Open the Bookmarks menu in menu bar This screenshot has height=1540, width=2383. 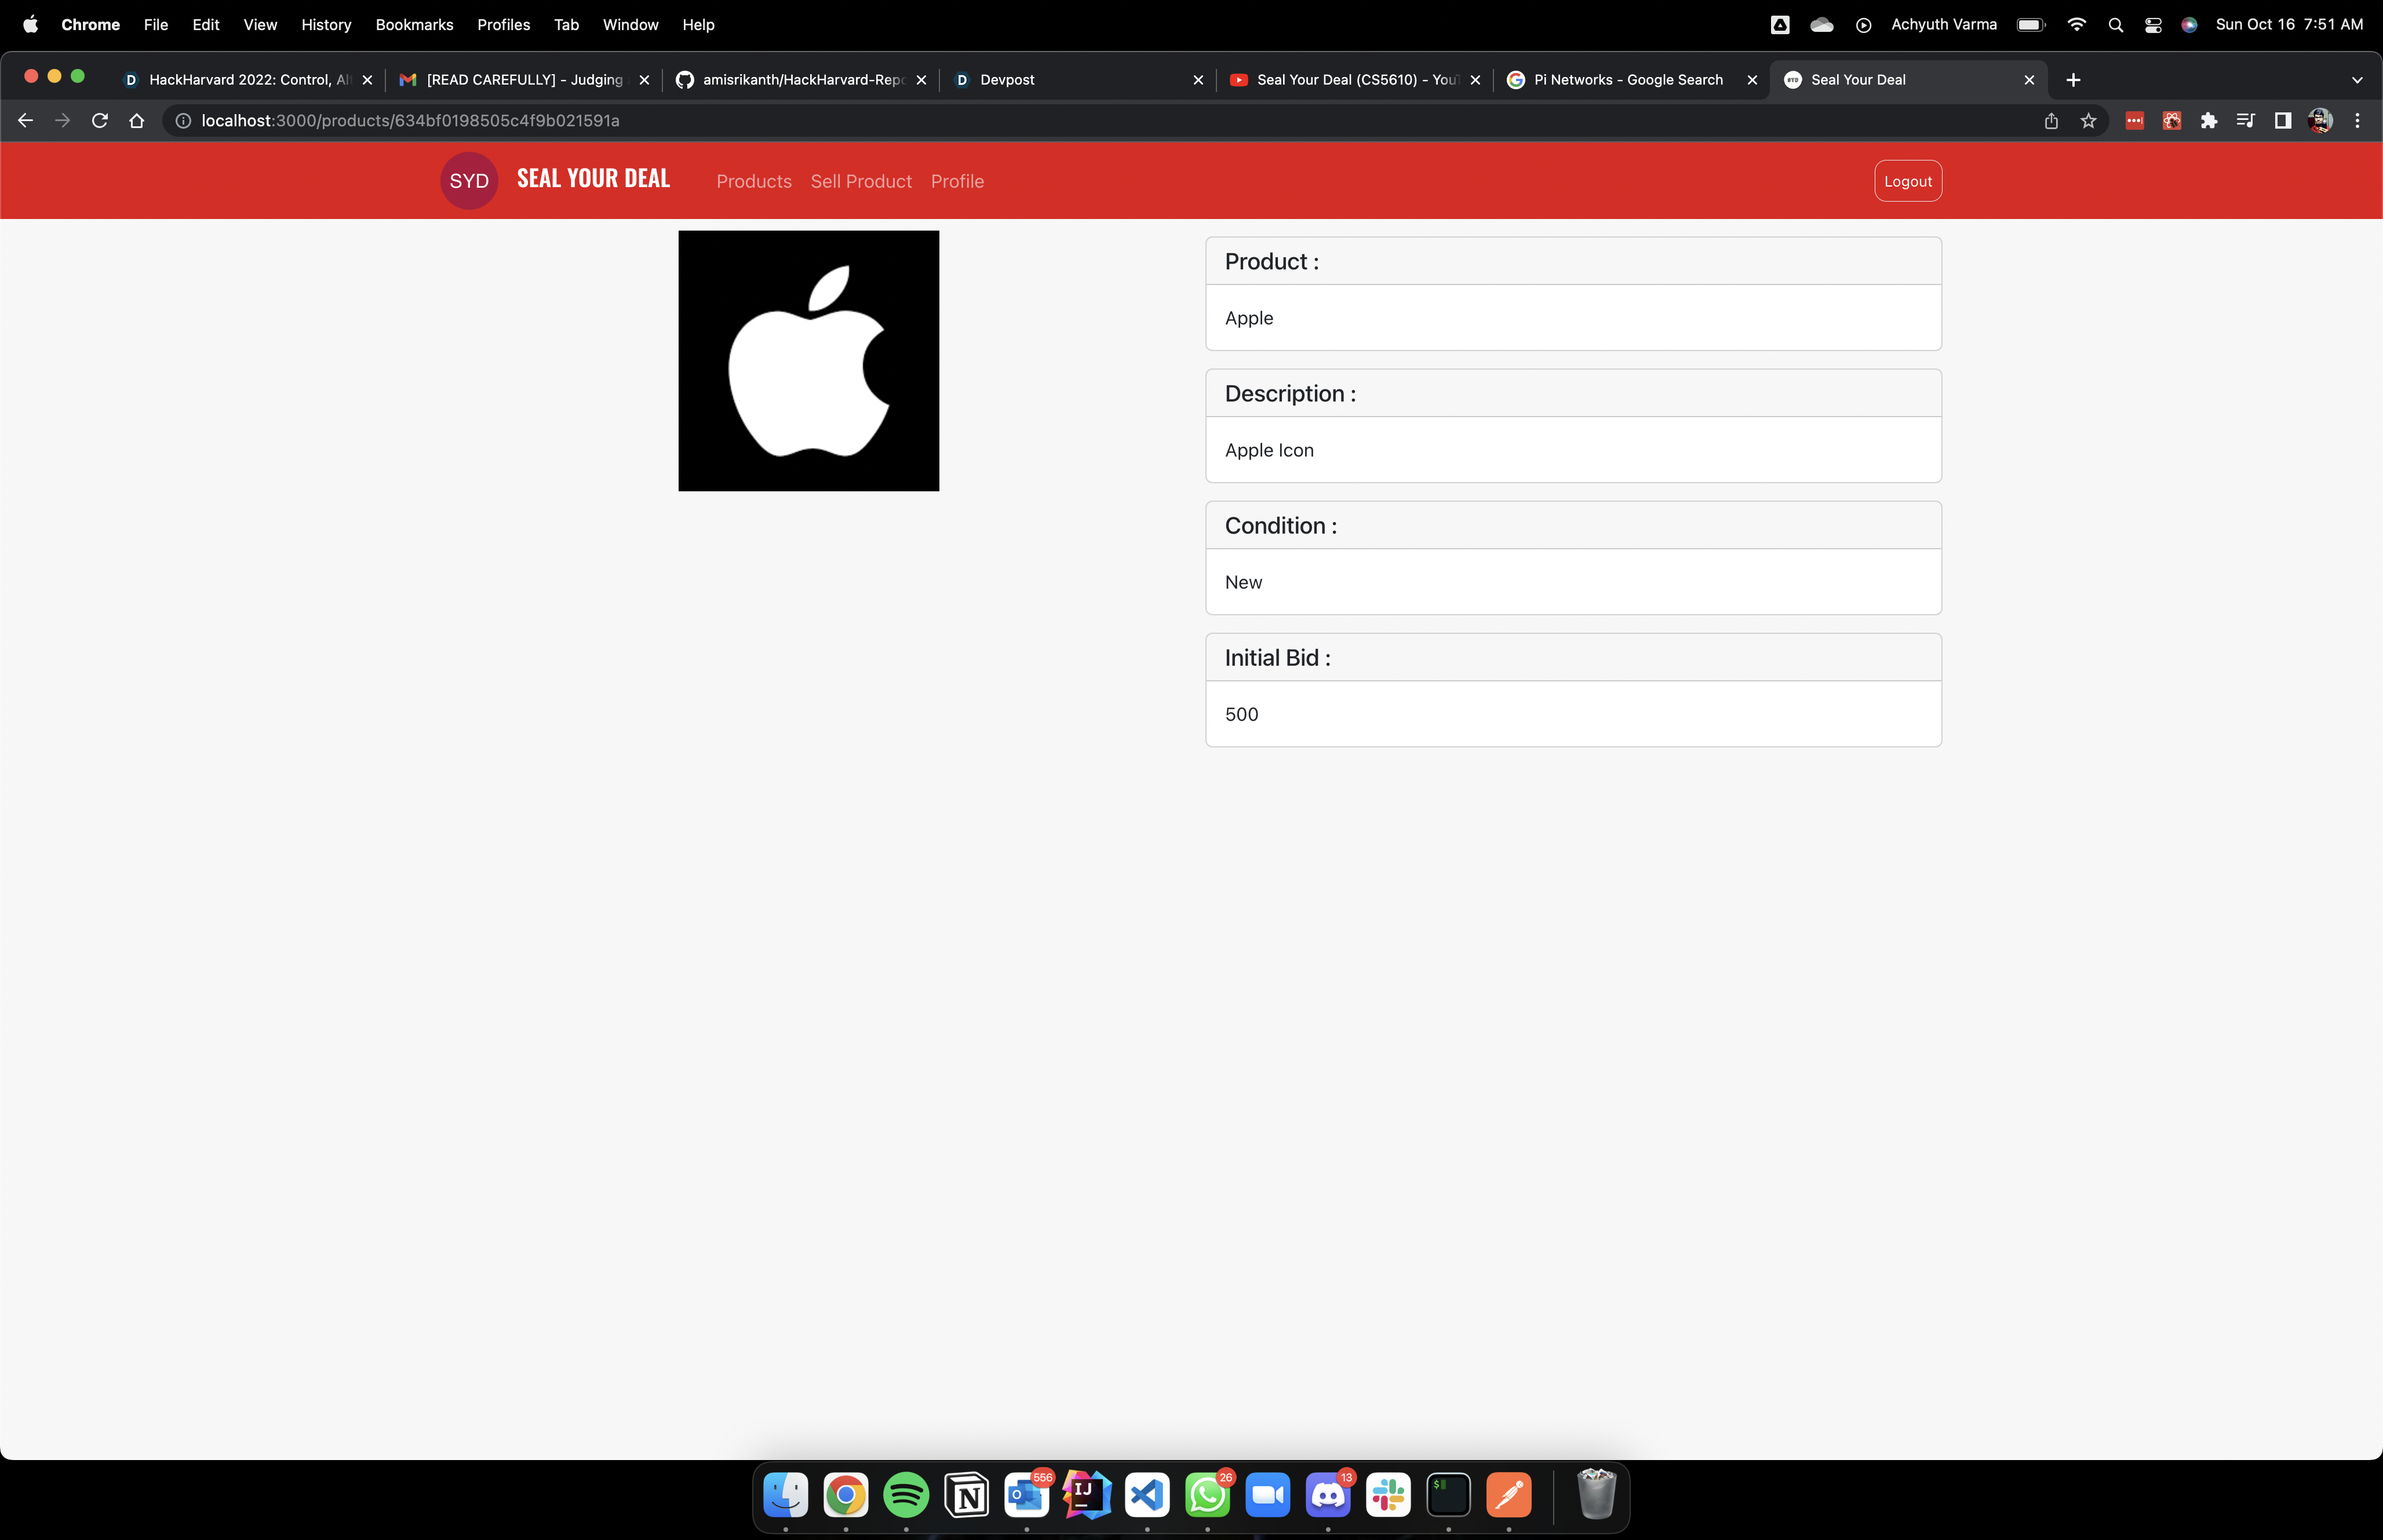(x=414, y=25)
